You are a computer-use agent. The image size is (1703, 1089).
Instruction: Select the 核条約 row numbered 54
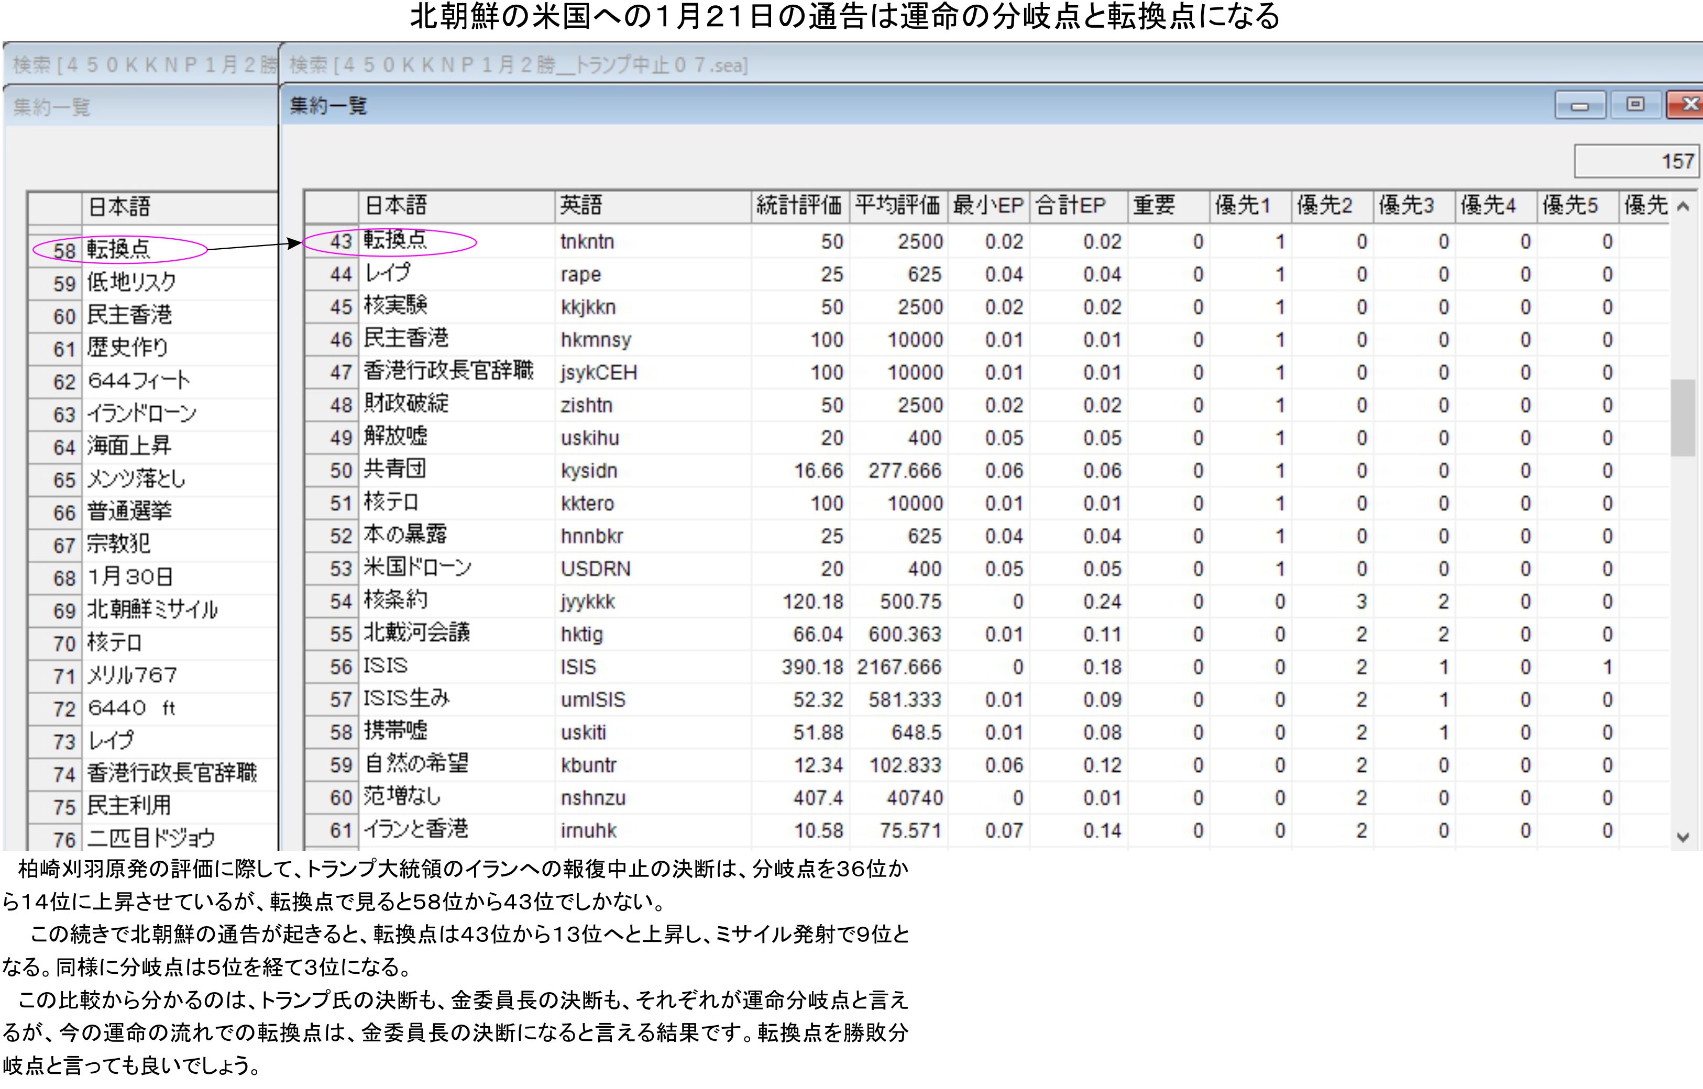[395, 601]
